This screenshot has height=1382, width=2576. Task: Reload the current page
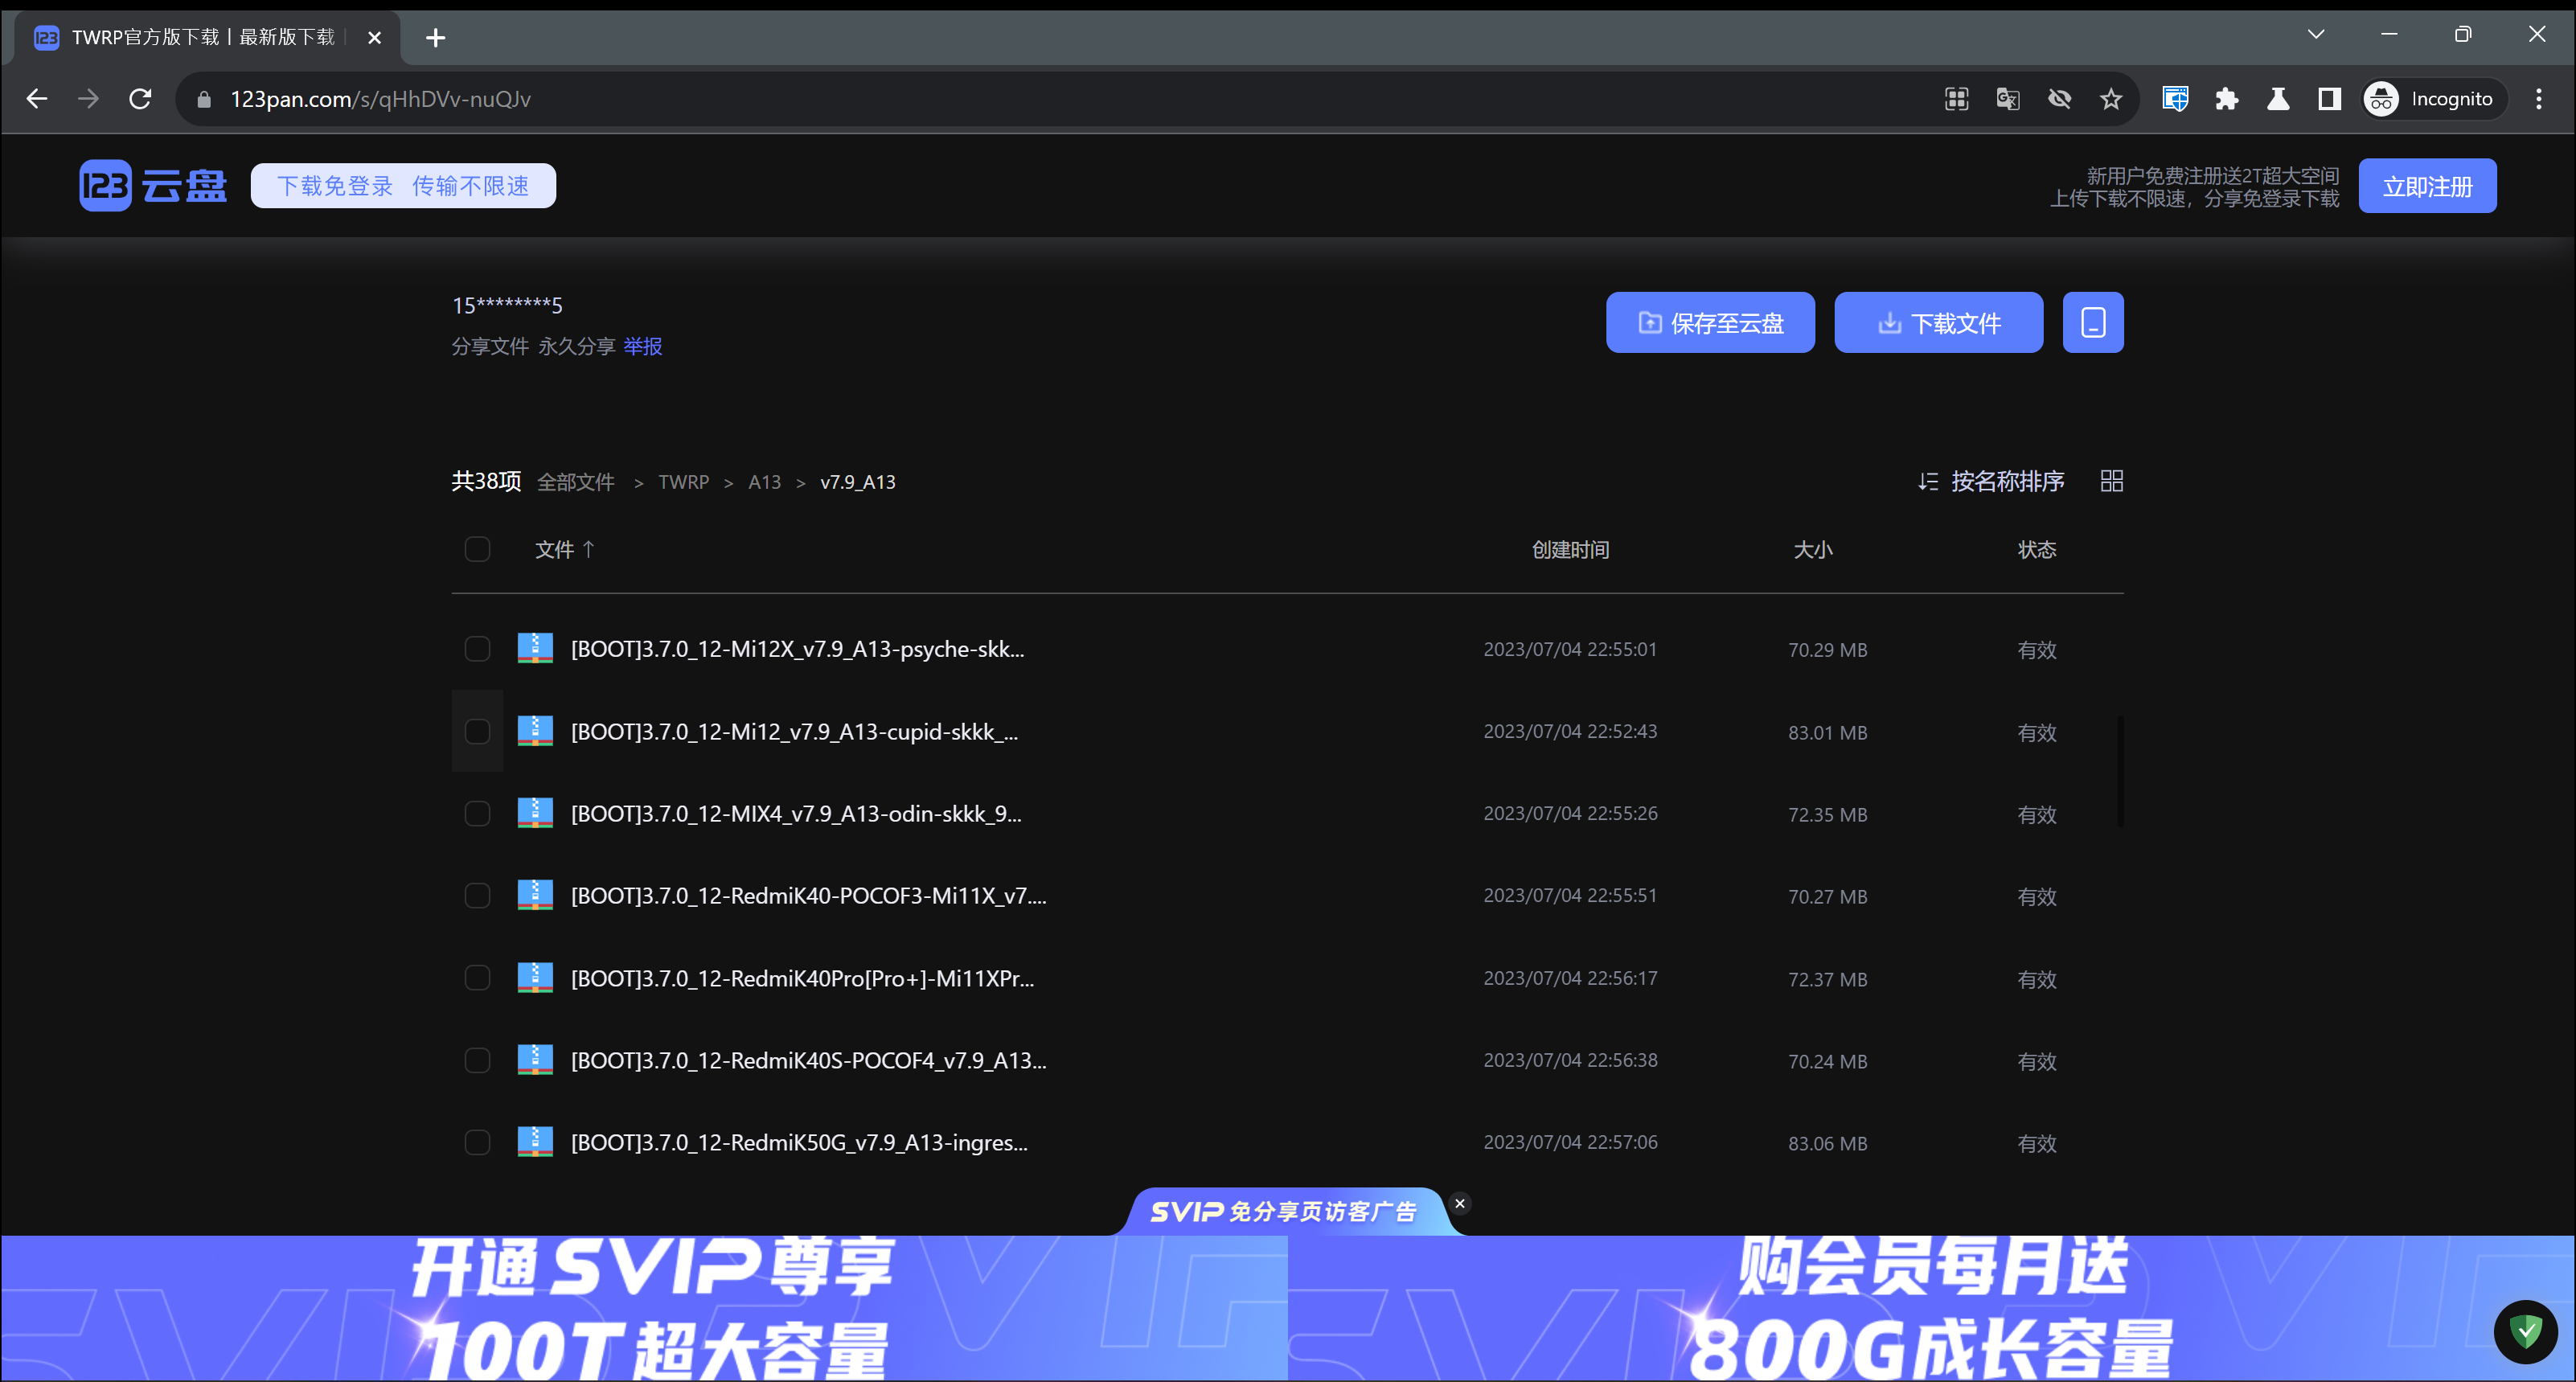[140, 99]
